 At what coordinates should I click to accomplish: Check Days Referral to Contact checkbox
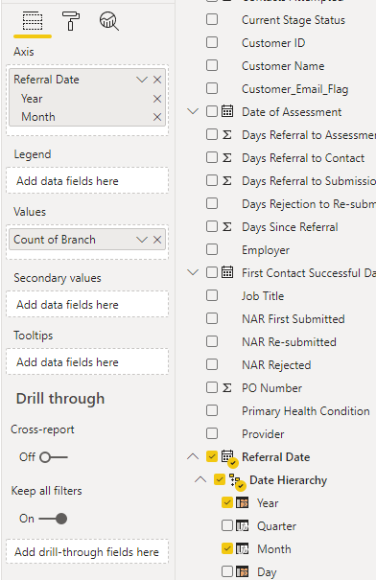coord(212,157)
